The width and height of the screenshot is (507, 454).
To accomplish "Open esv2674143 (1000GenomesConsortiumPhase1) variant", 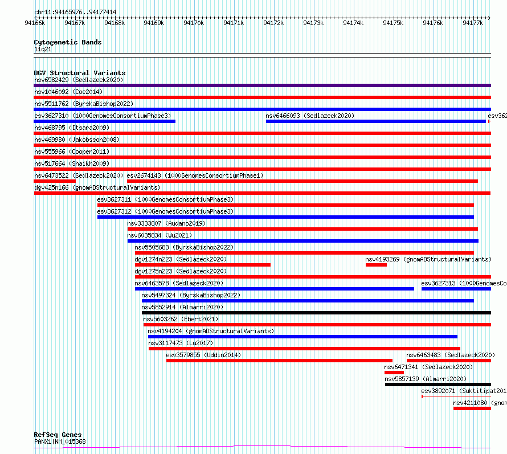I will tap(195, 175).
